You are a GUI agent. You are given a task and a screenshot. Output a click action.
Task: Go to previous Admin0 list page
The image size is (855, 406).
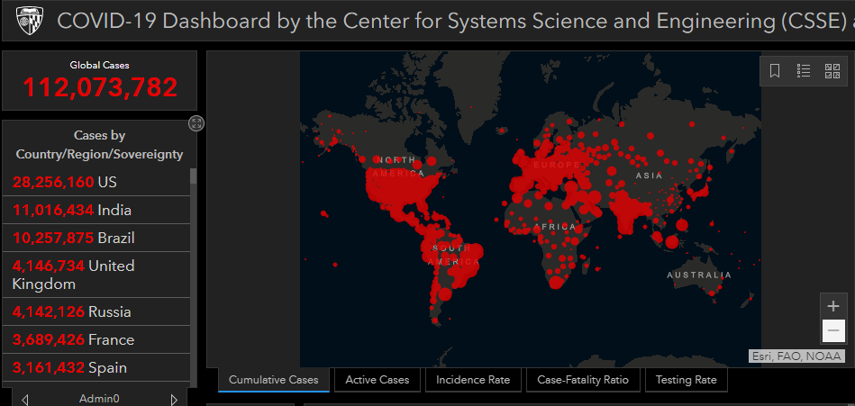click(25, 399)
